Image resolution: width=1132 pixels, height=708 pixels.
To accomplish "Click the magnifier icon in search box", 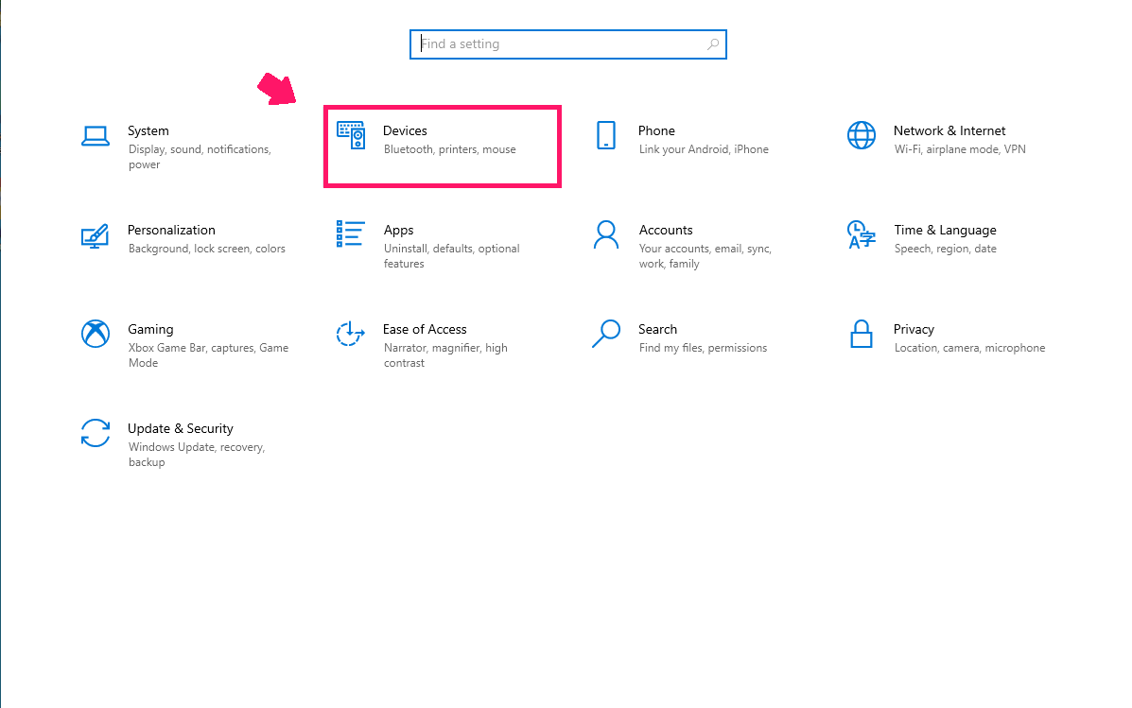I will tap(712, 44).
